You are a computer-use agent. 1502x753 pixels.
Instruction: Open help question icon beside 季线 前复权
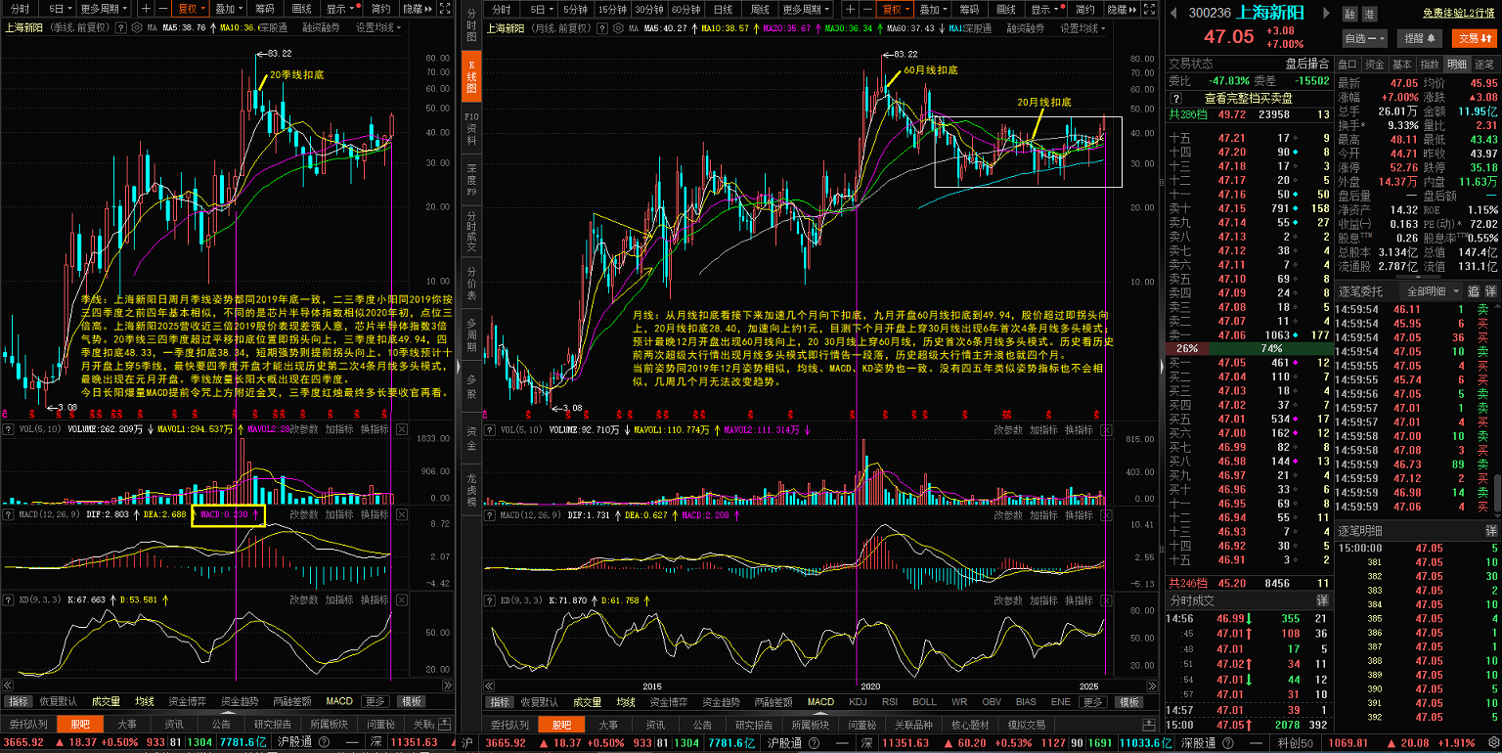[120, 28]
